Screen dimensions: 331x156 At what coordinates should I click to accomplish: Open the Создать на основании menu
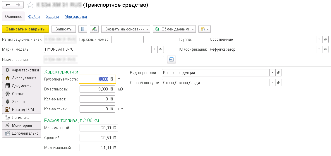126,29
